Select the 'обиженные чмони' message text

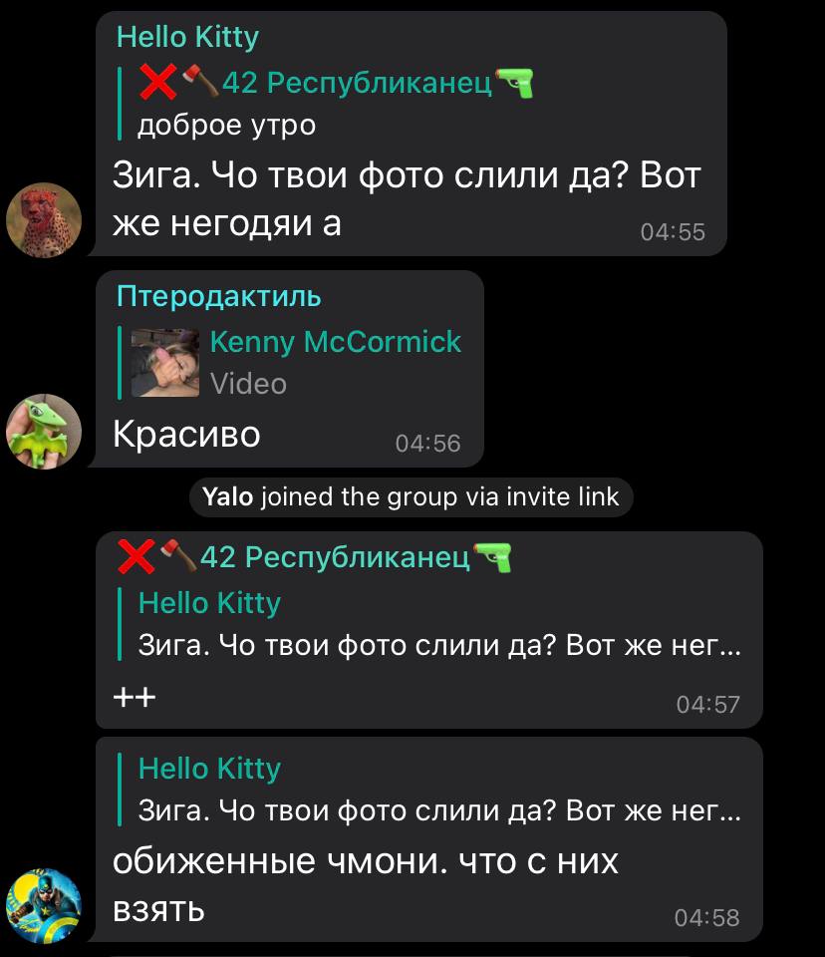pyautogui.click(x=366, y=885)
